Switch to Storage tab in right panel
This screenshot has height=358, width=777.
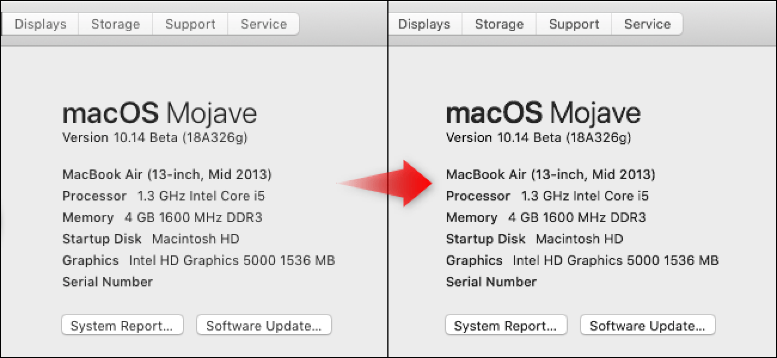click(x=499, y=24)
